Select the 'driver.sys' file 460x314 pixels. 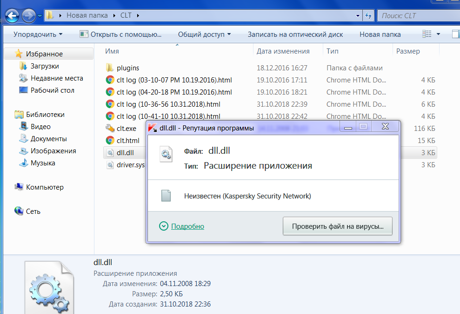[131, 165]
